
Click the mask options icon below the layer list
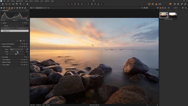coord(21,41)
